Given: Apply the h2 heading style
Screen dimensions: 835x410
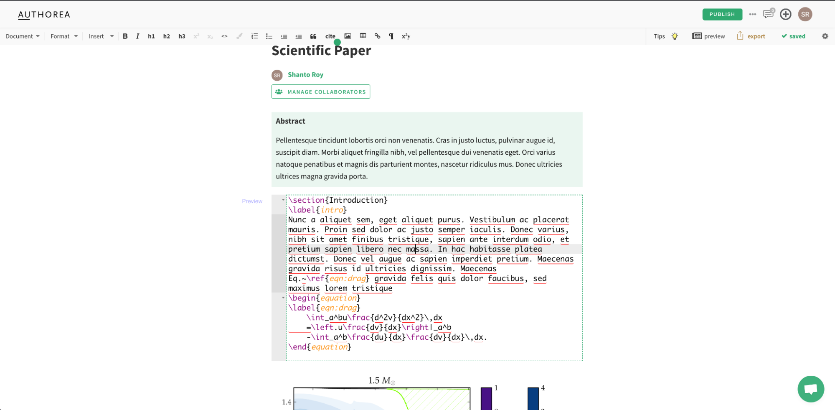Looking at the screenshot, I should coord(166,36).
